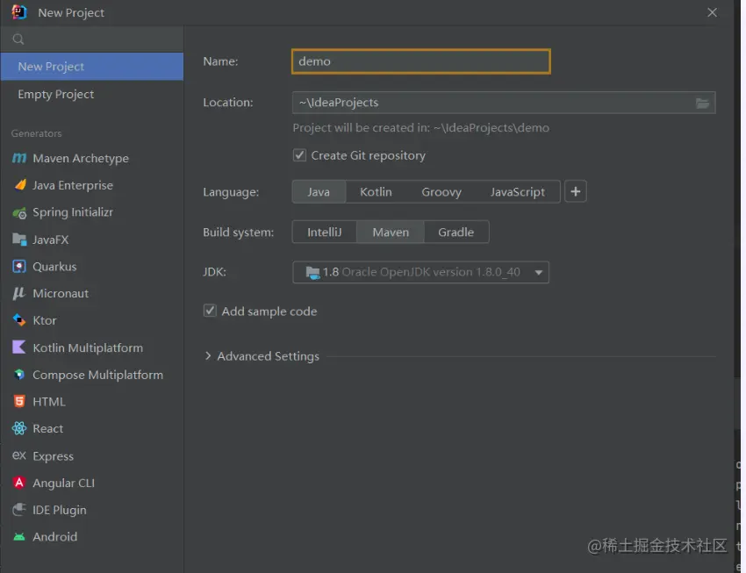Click the Quarkus generator icon
Viewport: 746px width, 573px height.
(18, 267)
